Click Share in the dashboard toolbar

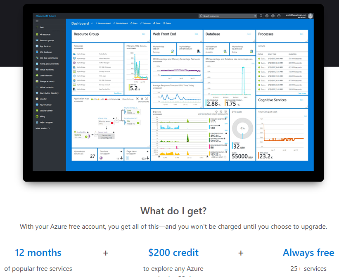134,23
